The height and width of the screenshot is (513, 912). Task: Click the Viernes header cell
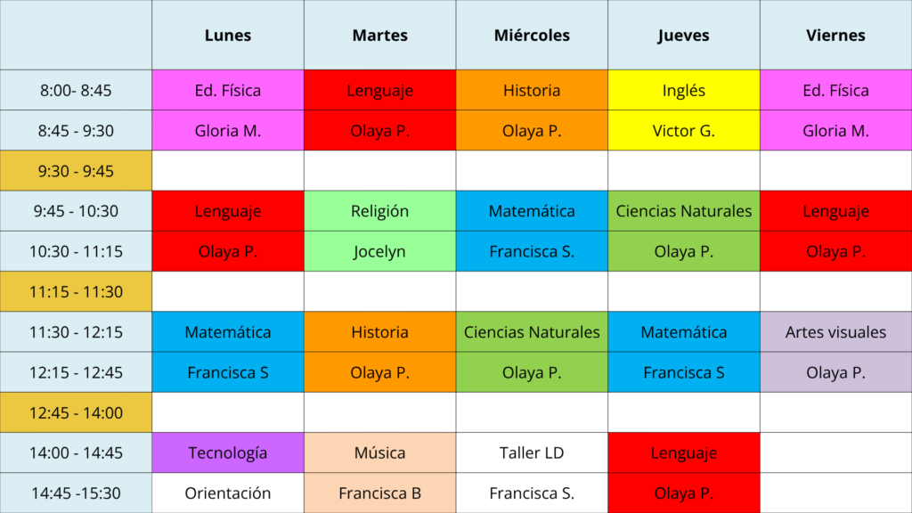(x=835, y=36)
